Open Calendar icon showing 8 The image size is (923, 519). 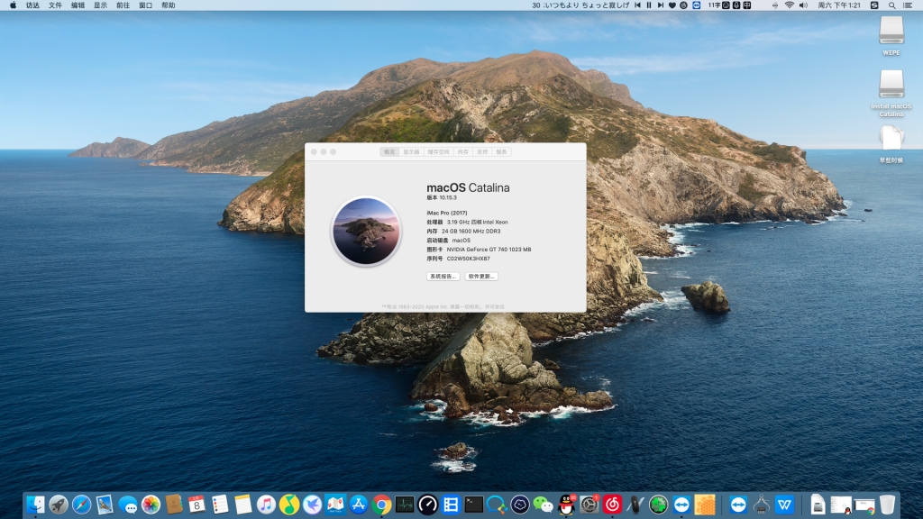click(196, 505)
